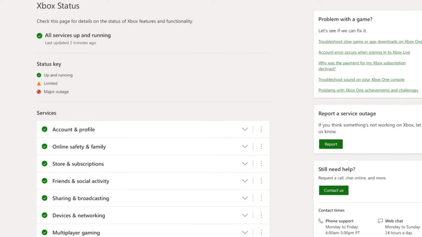Click the Account & profile label
Screen dimensions: 422x237
74,129
